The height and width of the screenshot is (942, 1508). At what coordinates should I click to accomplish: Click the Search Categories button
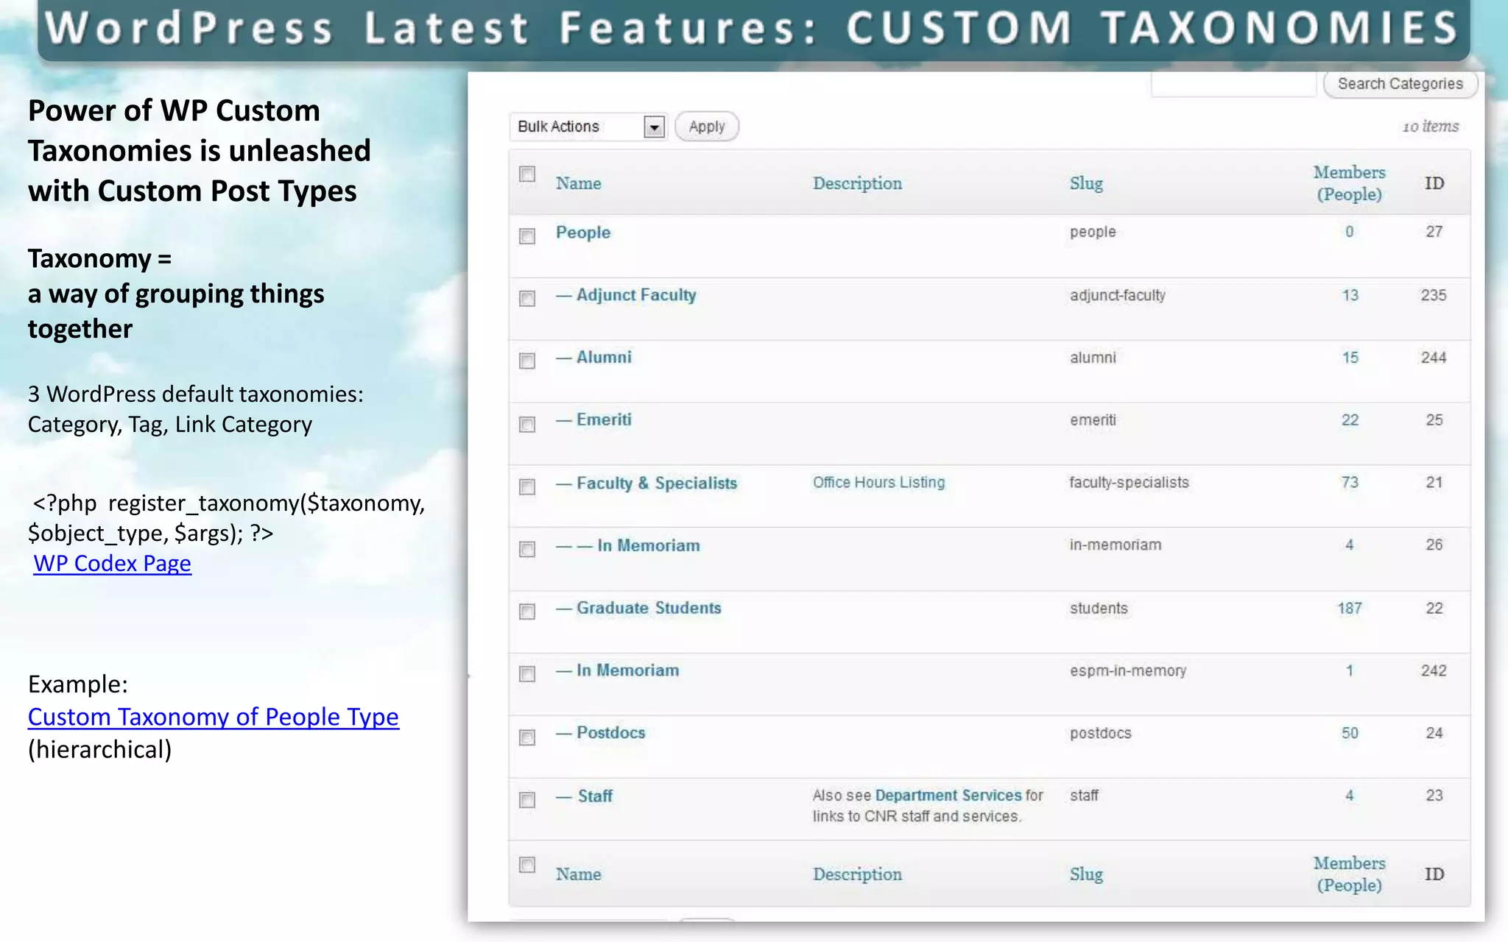click(1400, 84)
